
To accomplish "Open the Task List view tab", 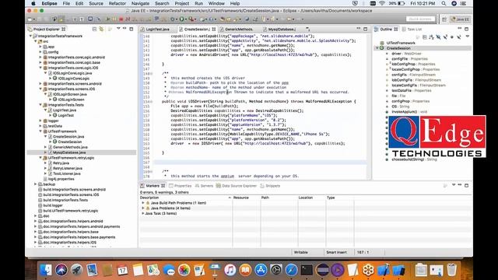I will [412, 30].
